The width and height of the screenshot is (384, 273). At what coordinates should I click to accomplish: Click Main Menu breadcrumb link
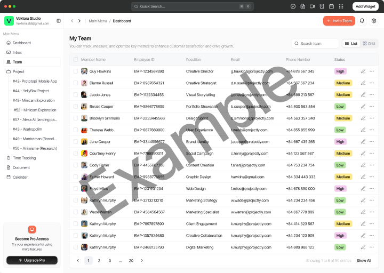(98, 21)
